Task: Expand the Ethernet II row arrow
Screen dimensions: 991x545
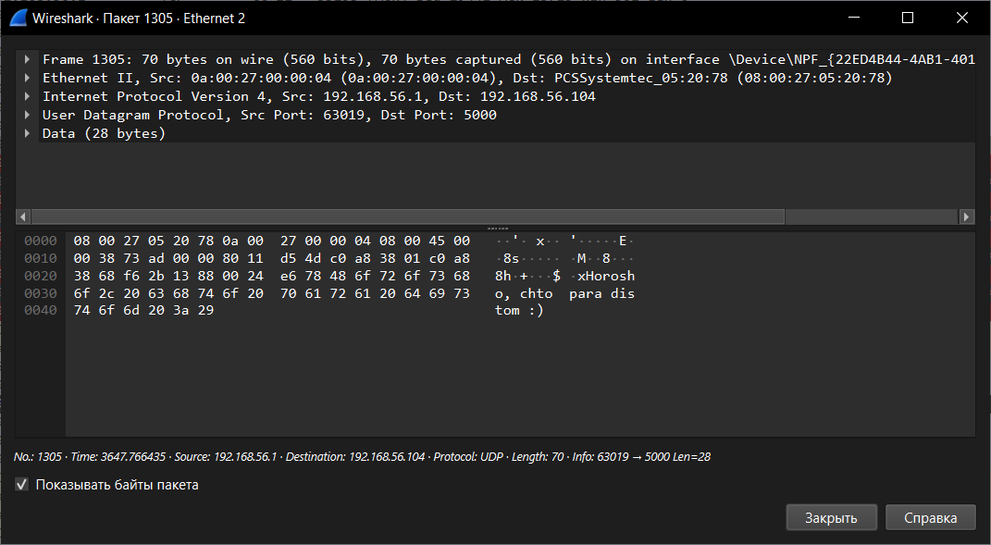Action: 27,78
